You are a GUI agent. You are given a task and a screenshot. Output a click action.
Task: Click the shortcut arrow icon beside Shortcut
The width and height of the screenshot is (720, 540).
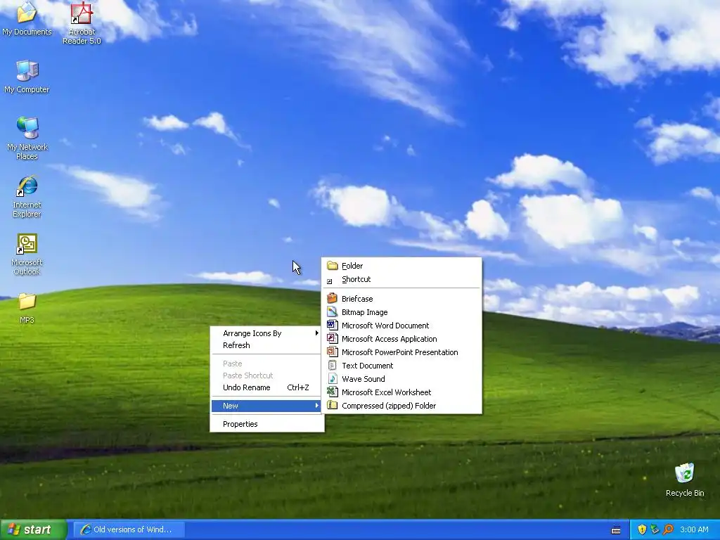coord(329,281)
